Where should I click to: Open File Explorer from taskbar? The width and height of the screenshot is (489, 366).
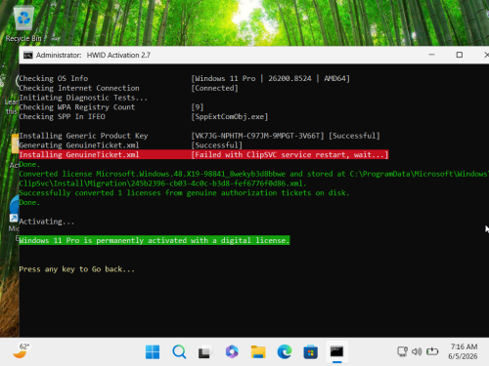click(x=258, y=352)
